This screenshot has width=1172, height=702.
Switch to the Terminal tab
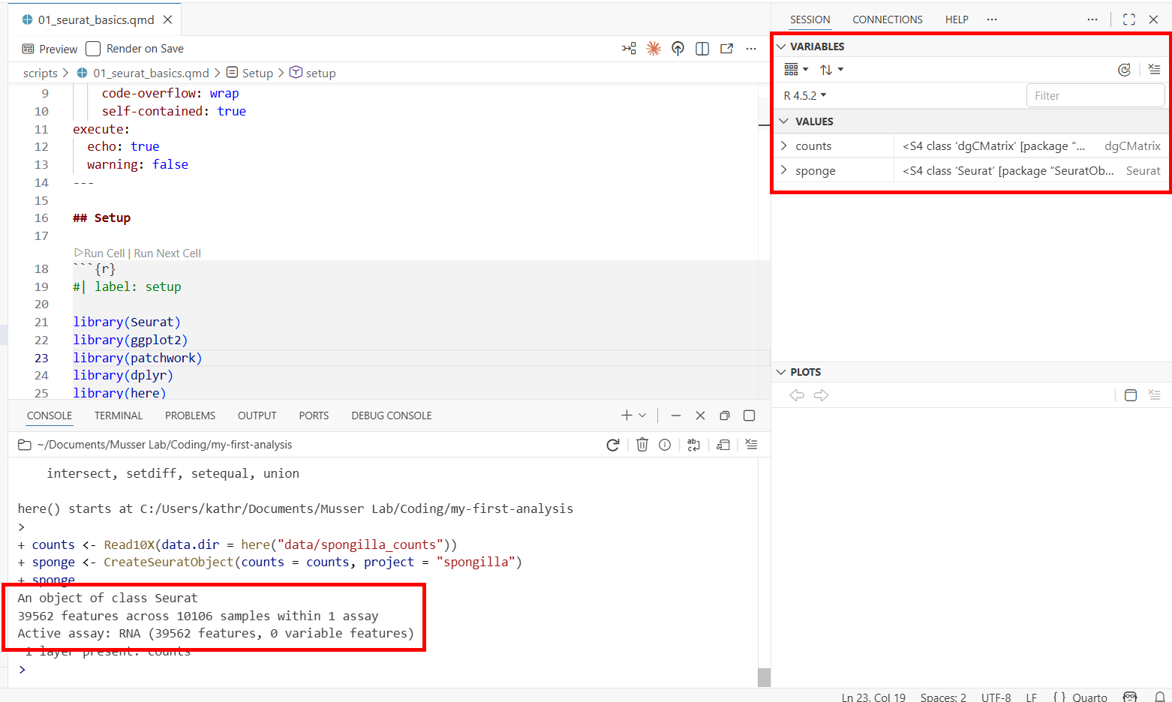click(x=118, y=415)
